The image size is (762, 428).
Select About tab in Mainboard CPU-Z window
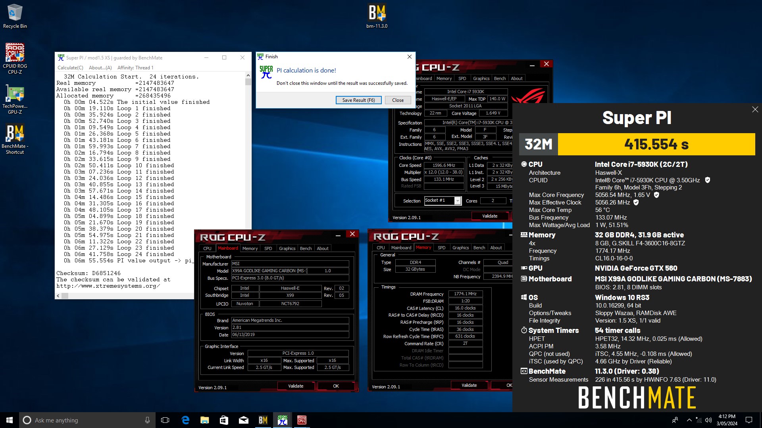pyautogui.click(x=323, y=248)
